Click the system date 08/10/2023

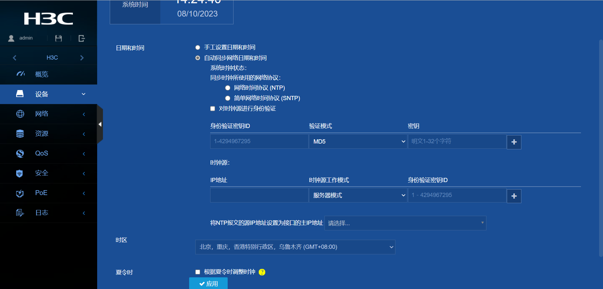(197, 14)
